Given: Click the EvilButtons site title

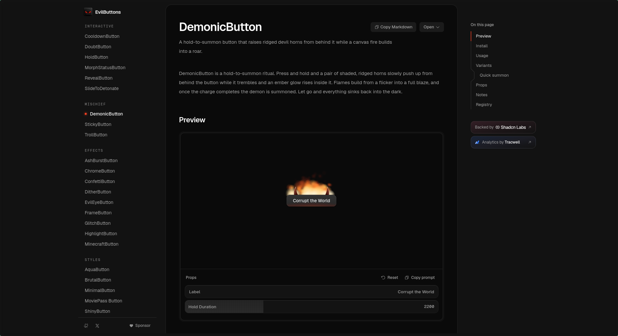Looking at the screenshot, I should pos(108,12).
